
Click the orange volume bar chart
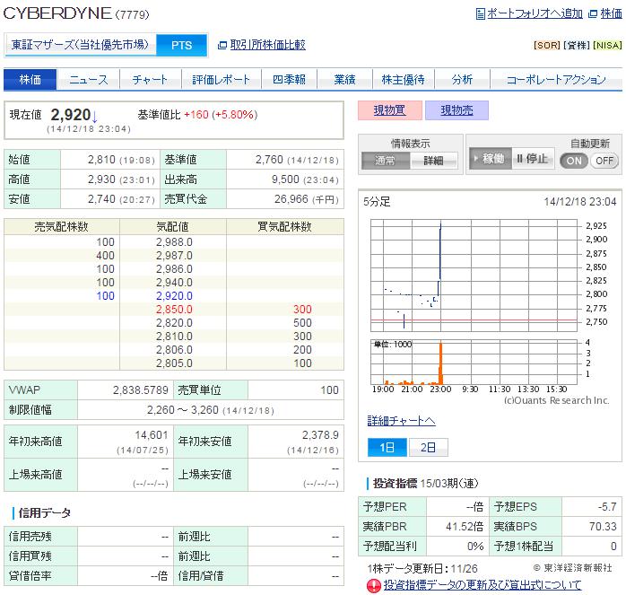coord(474,363)
